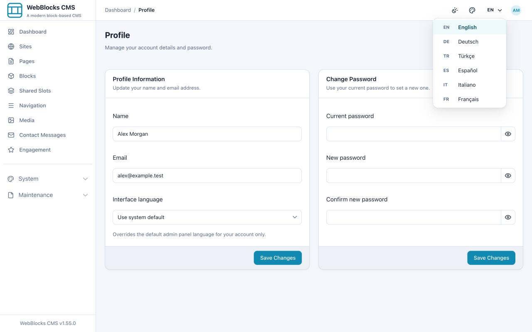Go to Blocks cube icon

pyautogui.click(x=11, y=76)
